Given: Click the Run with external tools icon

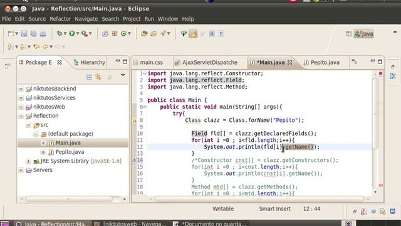Looking at the screenshot, I should point(85,33).
